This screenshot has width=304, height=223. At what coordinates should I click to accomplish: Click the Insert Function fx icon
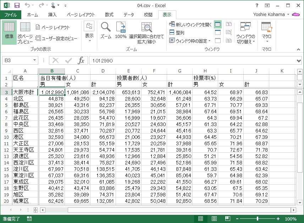pyautogui.click(x=81, y=61)
